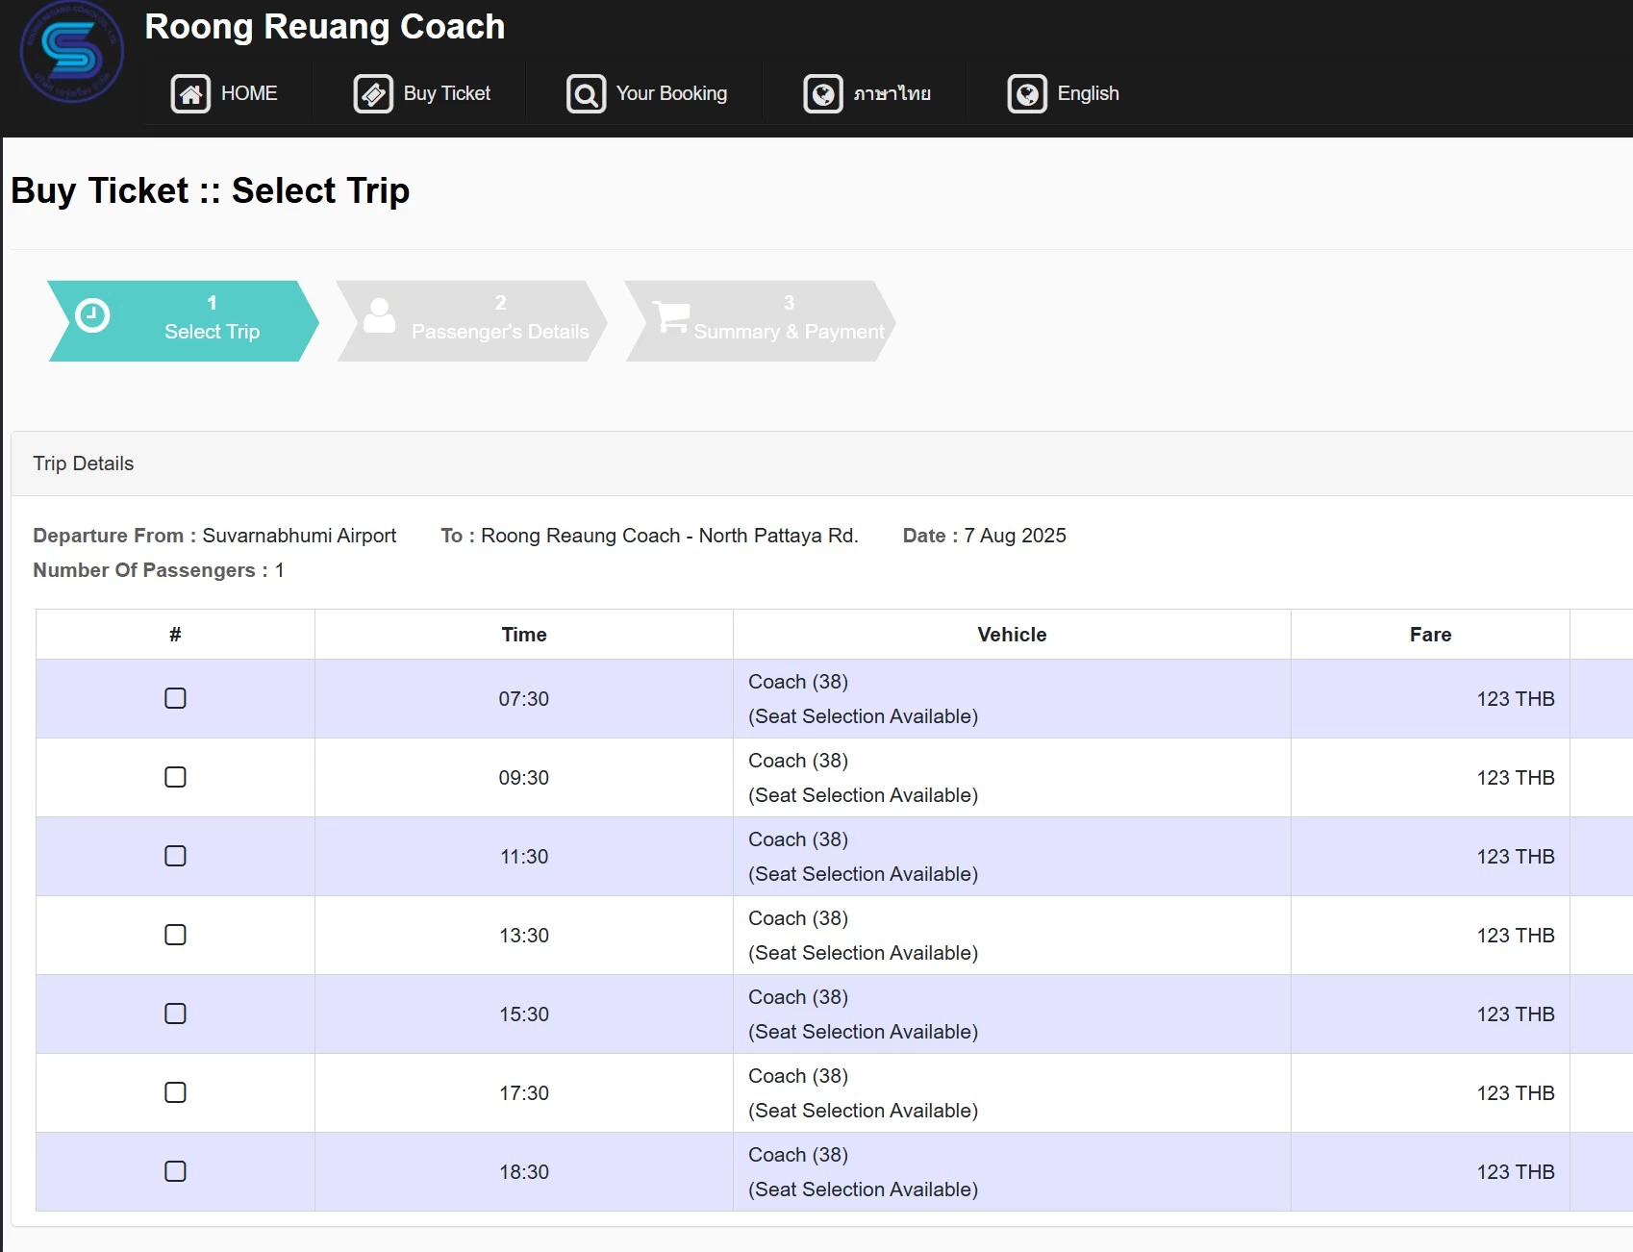This screenshot has height=1252, width=1633.
Task: Go to Your Booking menu item
Action: pyautogui.click(x=646, y=93)
